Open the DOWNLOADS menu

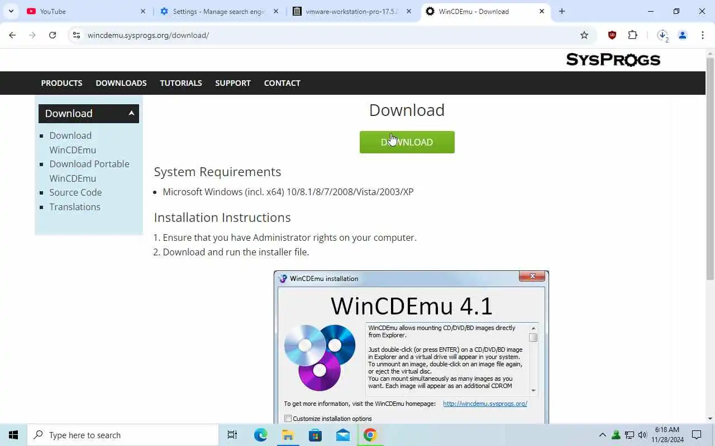(x=121, y=83)
